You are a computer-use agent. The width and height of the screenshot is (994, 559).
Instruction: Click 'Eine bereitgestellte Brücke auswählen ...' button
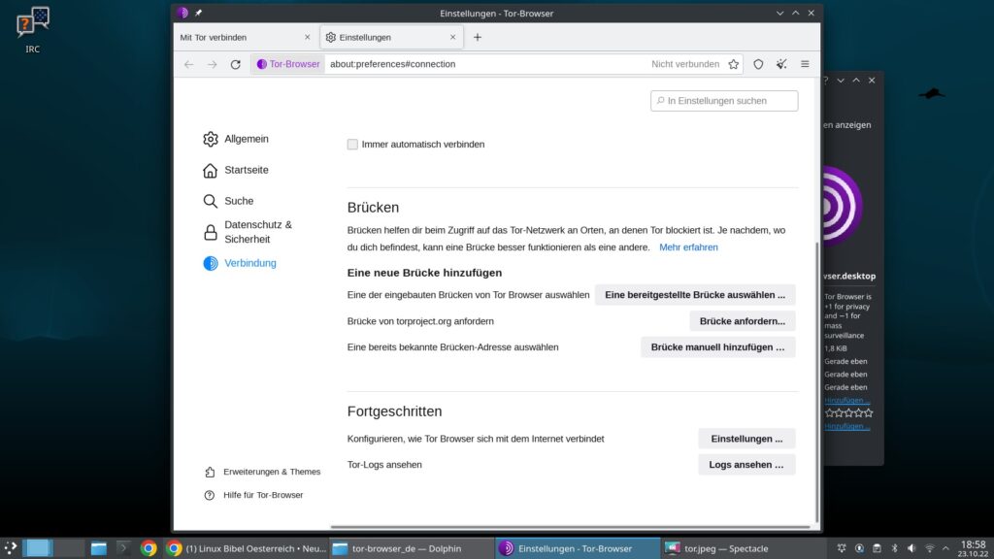point(695,295)
